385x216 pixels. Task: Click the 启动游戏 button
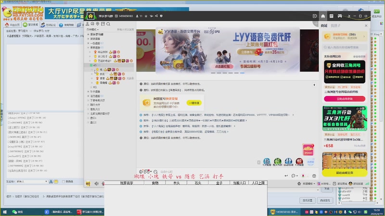click(x=325, y=200)
